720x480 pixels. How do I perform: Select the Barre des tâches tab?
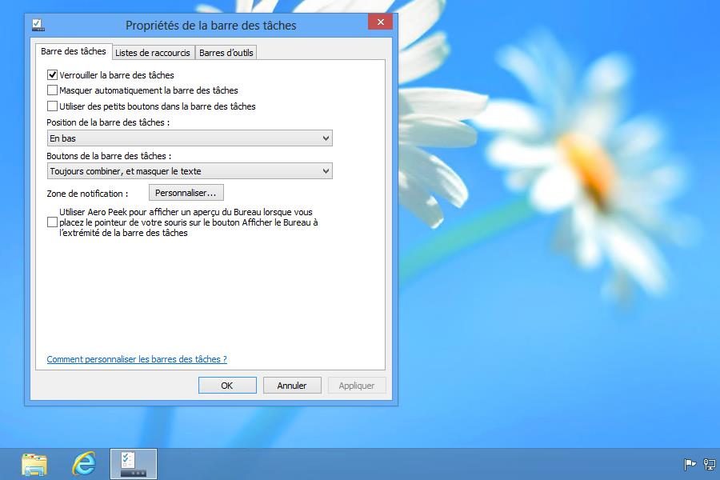coord(74,51)
